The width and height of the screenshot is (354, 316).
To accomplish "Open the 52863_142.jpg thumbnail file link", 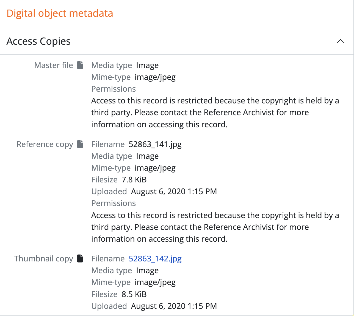I will (x=155, y=259).
